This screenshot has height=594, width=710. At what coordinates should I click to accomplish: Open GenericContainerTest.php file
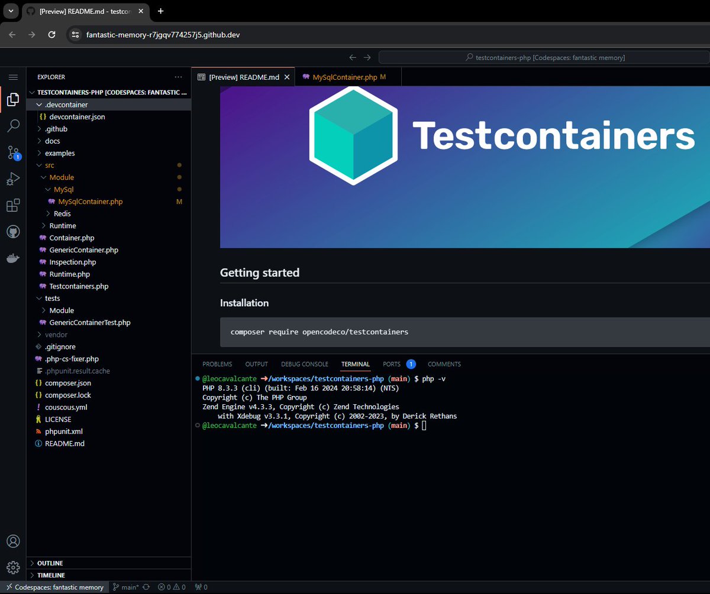tap(109, 323)
